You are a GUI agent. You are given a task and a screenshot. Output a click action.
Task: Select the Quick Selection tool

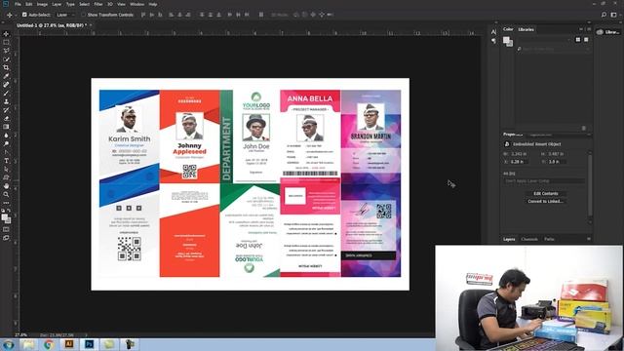(6, 59)
